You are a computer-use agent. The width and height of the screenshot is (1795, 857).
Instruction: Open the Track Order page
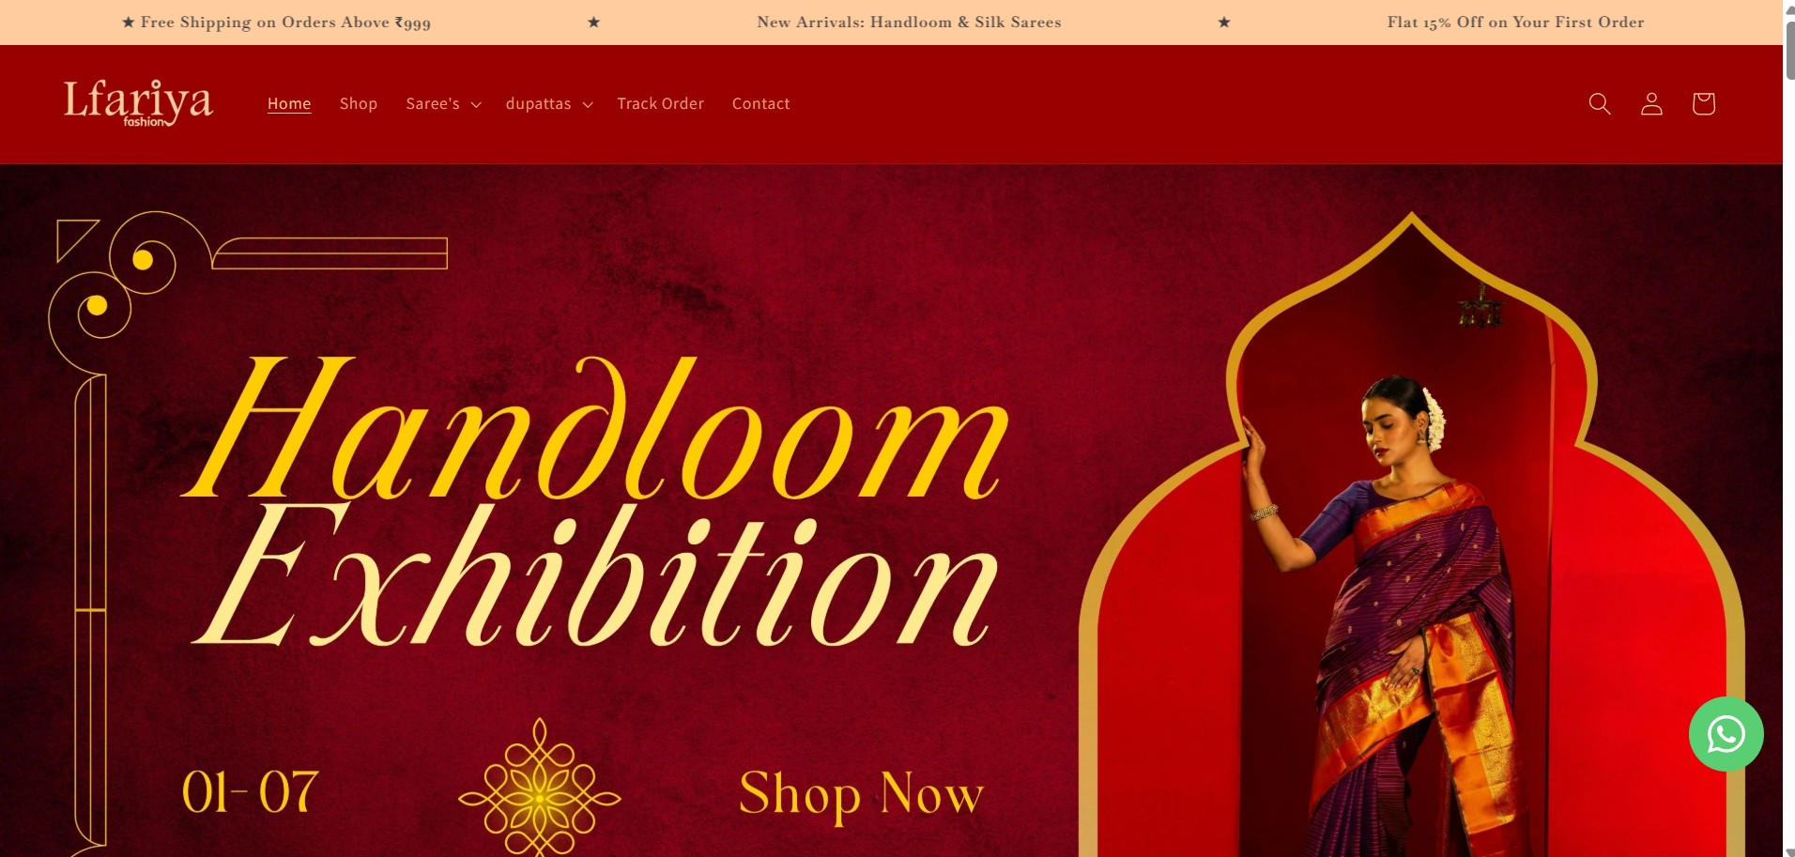tap(660, 103)
